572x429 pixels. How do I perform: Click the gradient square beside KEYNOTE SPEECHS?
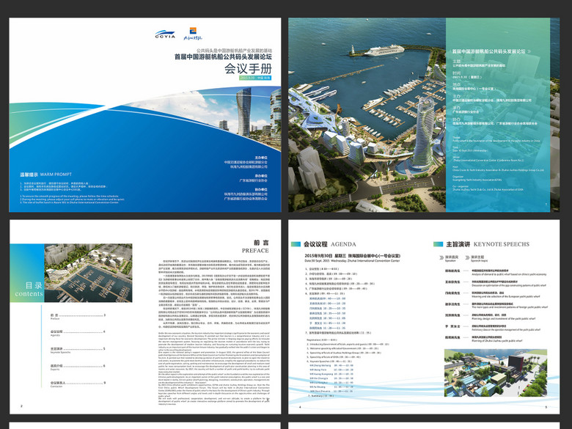point(437,243)
